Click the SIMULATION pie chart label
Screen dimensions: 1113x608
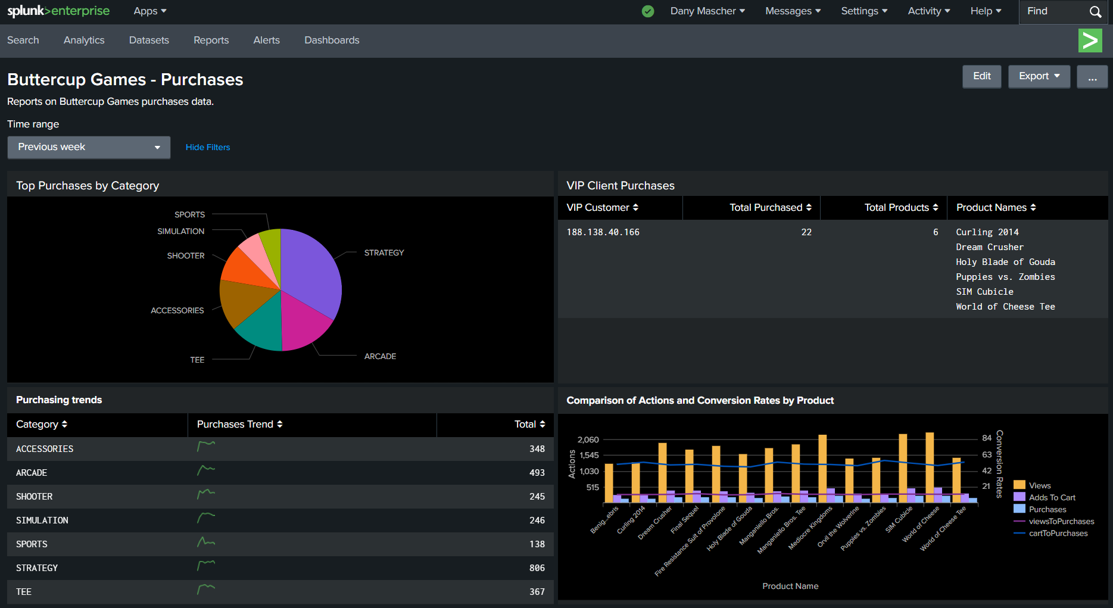[x=180, y=231]
